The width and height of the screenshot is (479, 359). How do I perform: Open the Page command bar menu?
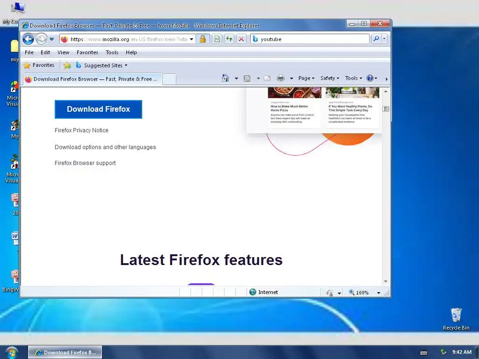306,78
